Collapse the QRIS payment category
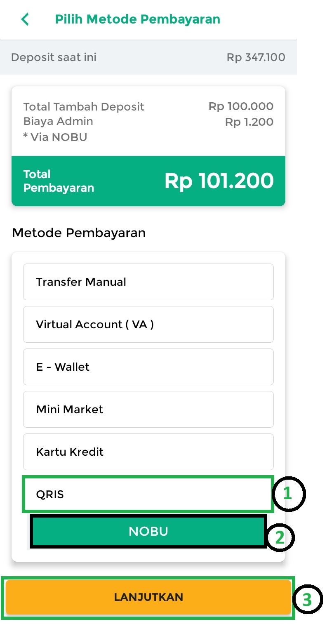 (147, 494)
